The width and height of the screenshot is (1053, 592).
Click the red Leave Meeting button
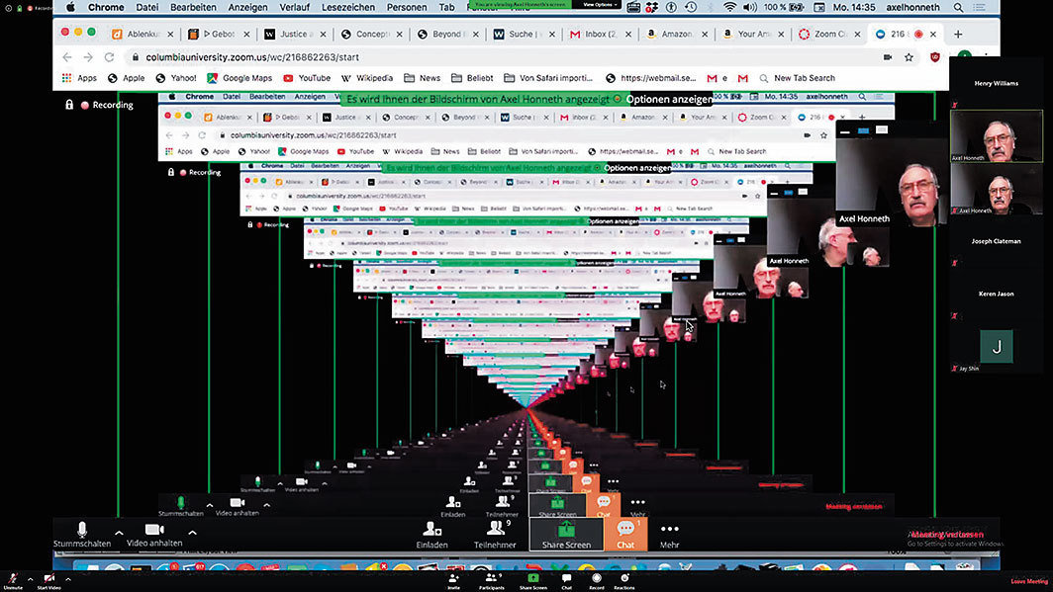pos(1029,581)
